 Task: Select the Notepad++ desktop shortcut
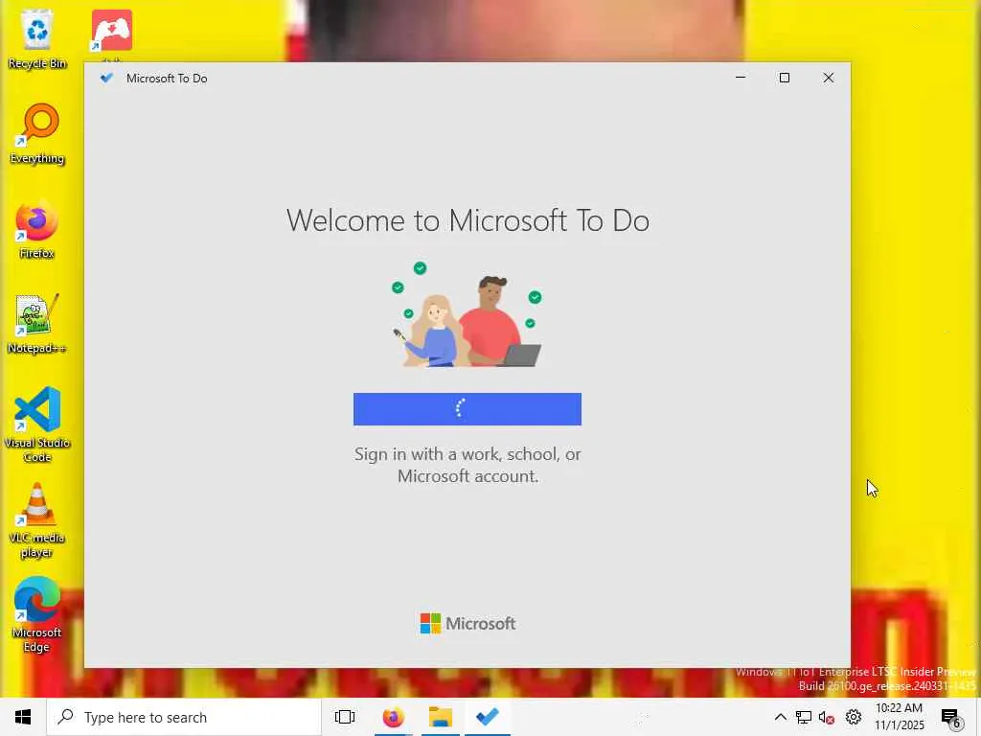(x=37, y=324)
